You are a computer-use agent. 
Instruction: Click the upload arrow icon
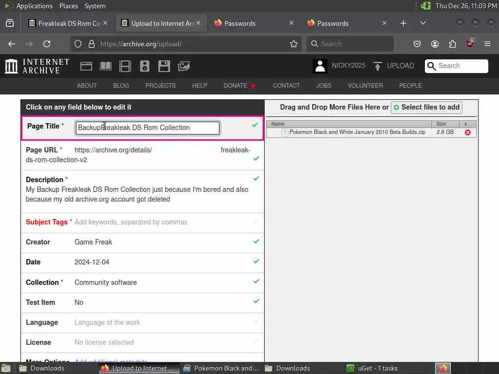378,66
